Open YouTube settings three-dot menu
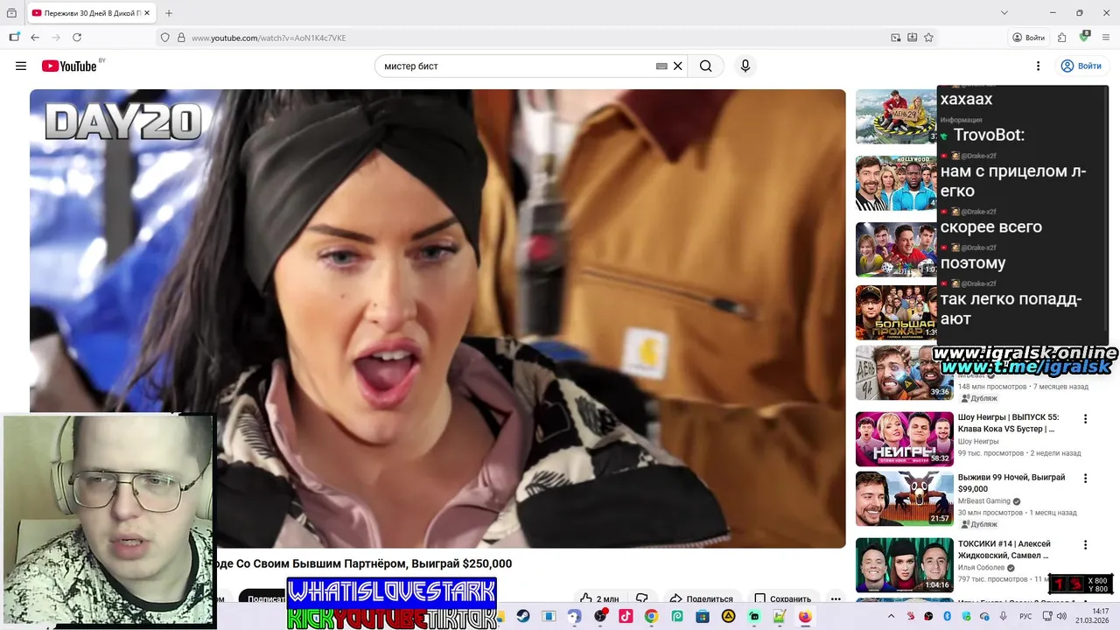Image resolution: width=1120 pixels, height=630 pixels. (1038, 66)
